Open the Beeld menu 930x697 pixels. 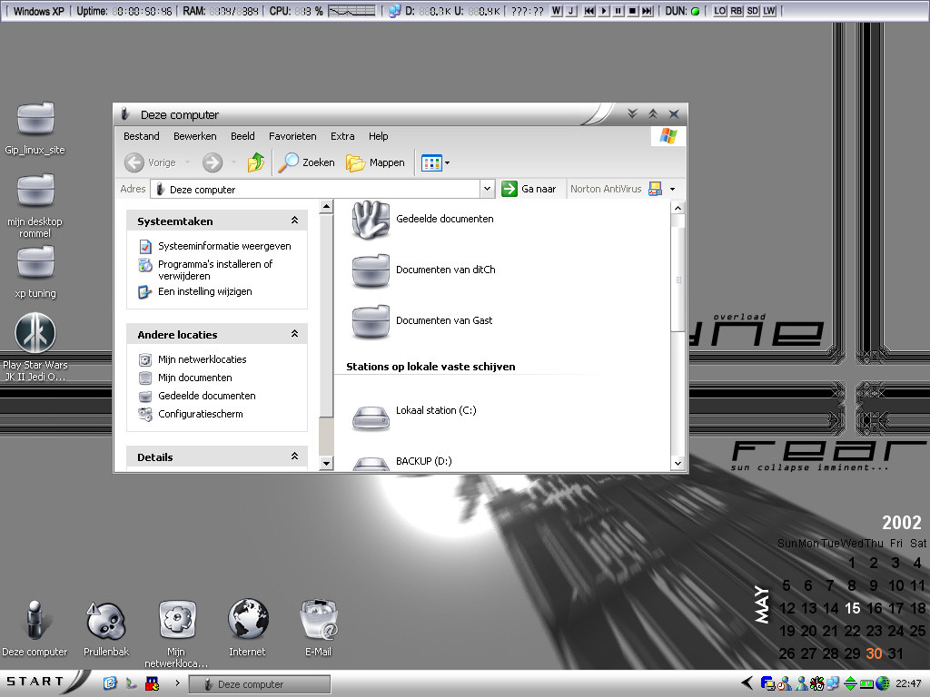(242, 136)
